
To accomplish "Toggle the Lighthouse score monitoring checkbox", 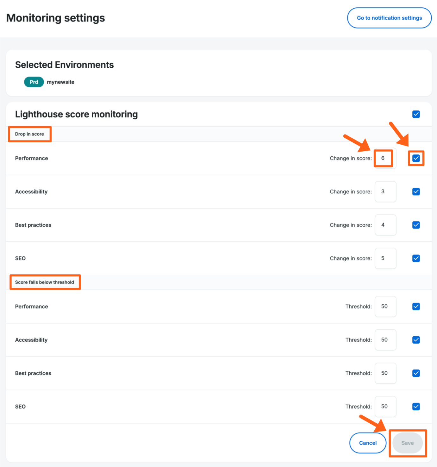I will [x=416, y=114].
